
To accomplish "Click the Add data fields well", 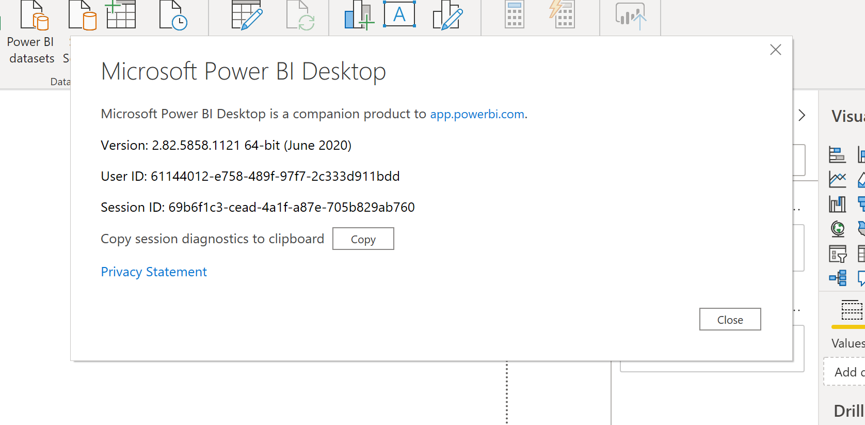I will [x=844, y=372].
